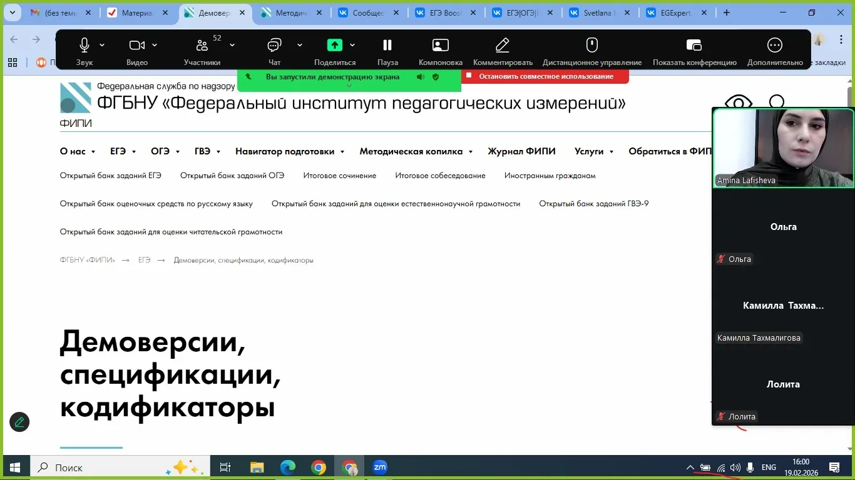Toggle the video camera in Zoom

(136, 46)
